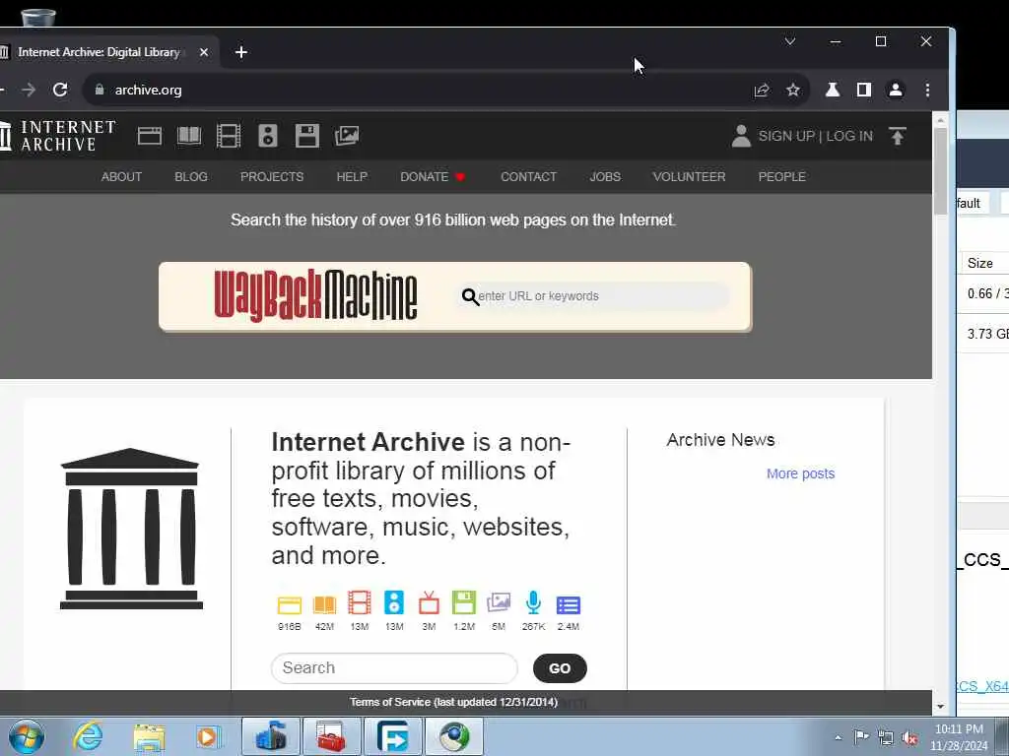Open a new browser tab
1009x756 pixels.
(x=241, y=52)
